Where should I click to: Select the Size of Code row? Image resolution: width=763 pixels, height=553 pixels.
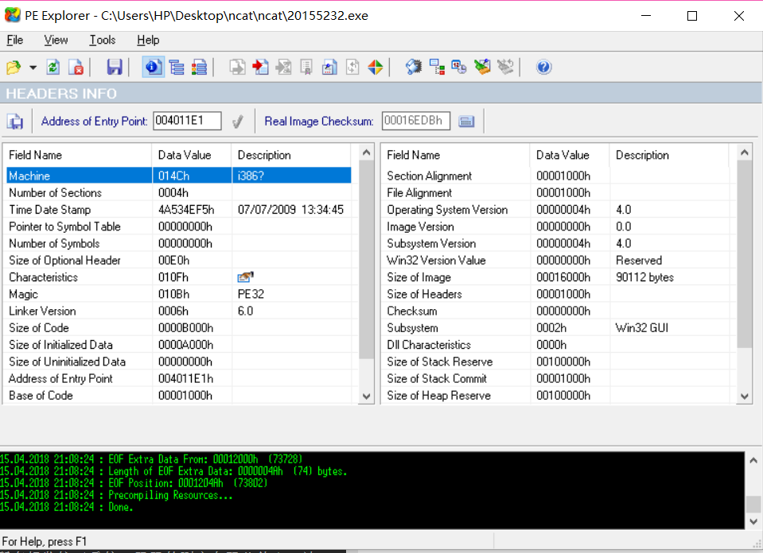coord(178,328)
